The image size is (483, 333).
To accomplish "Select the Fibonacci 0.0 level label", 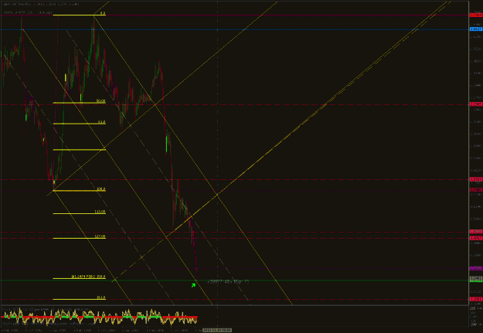I will 103,13.
